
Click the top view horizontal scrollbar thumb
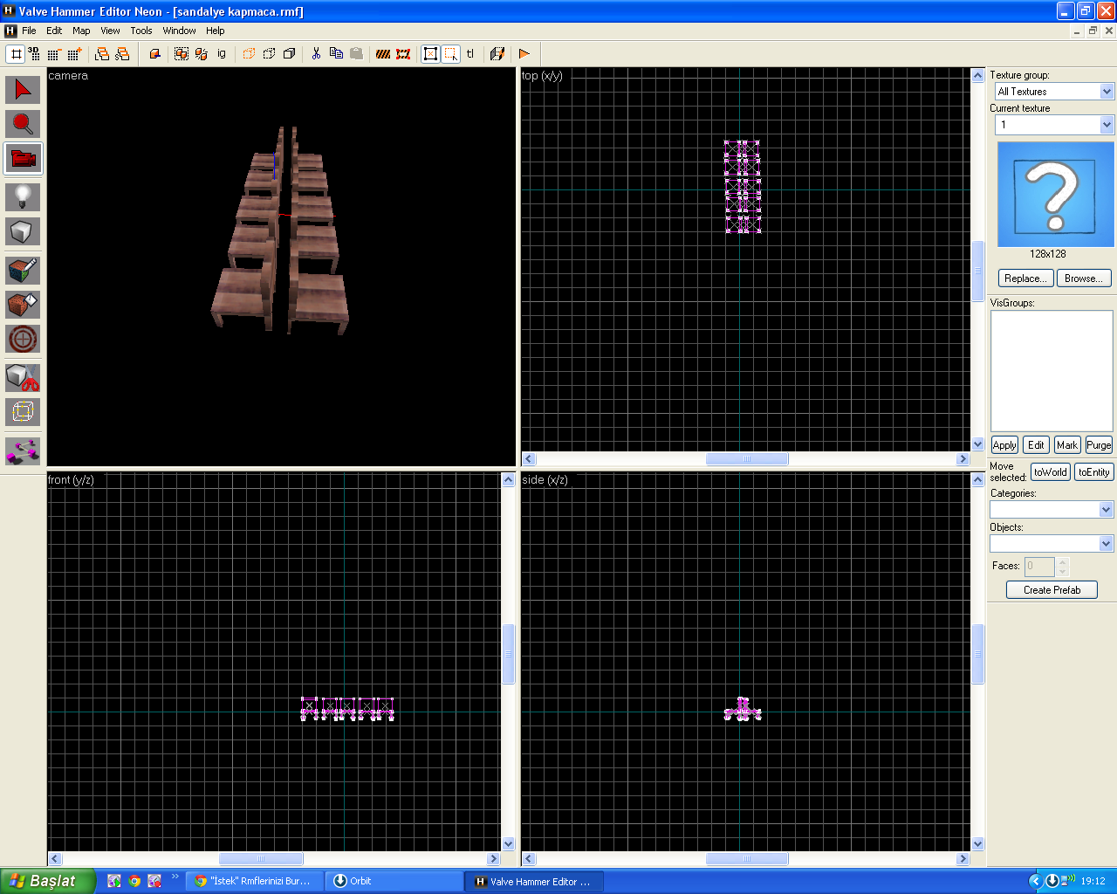click(746, 459)
